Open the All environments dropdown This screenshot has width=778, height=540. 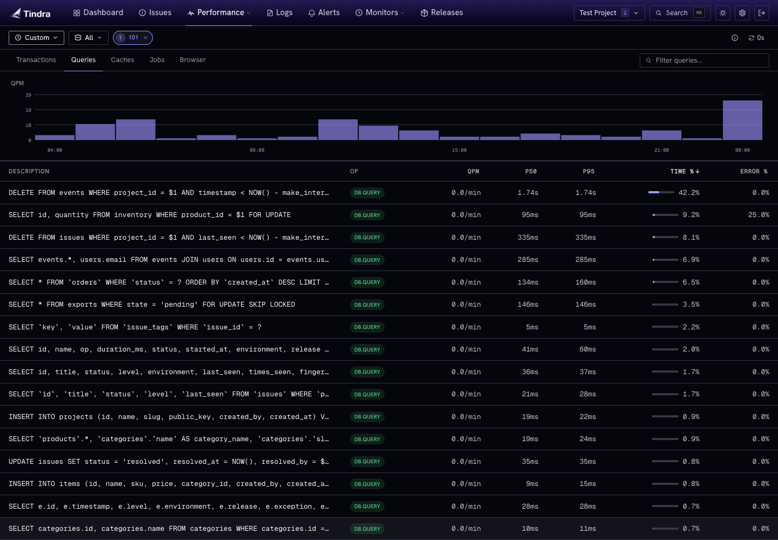click(x=88, y=38)
